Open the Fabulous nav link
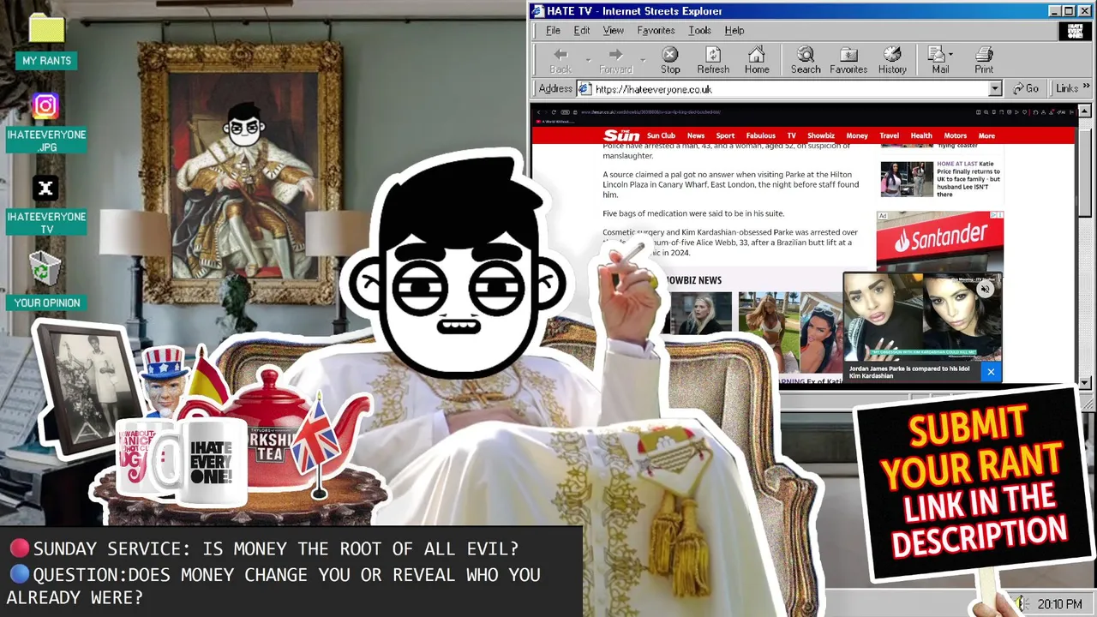1097x617 pixels. (x=760, y=135)
